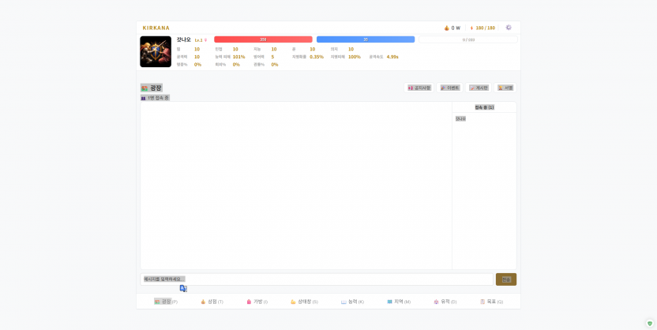Click the 4.99s attack speed value
This screenshot has width=657, height=330.
click(x=392, y=57)
